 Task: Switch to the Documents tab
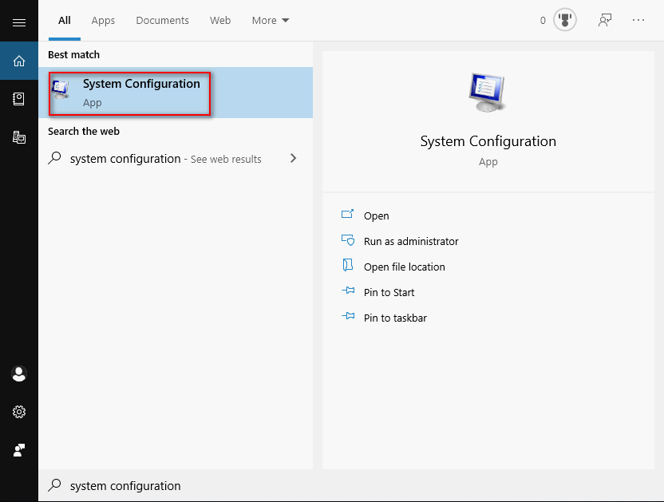click(x=162, y=21)
